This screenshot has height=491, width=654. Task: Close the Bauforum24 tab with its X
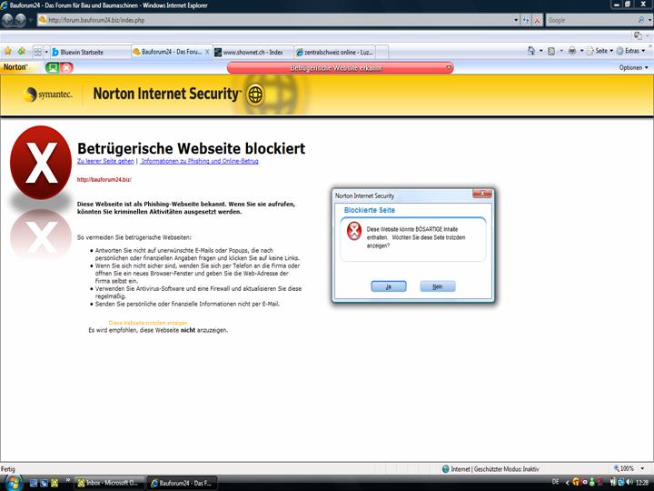tap(207, 52)
